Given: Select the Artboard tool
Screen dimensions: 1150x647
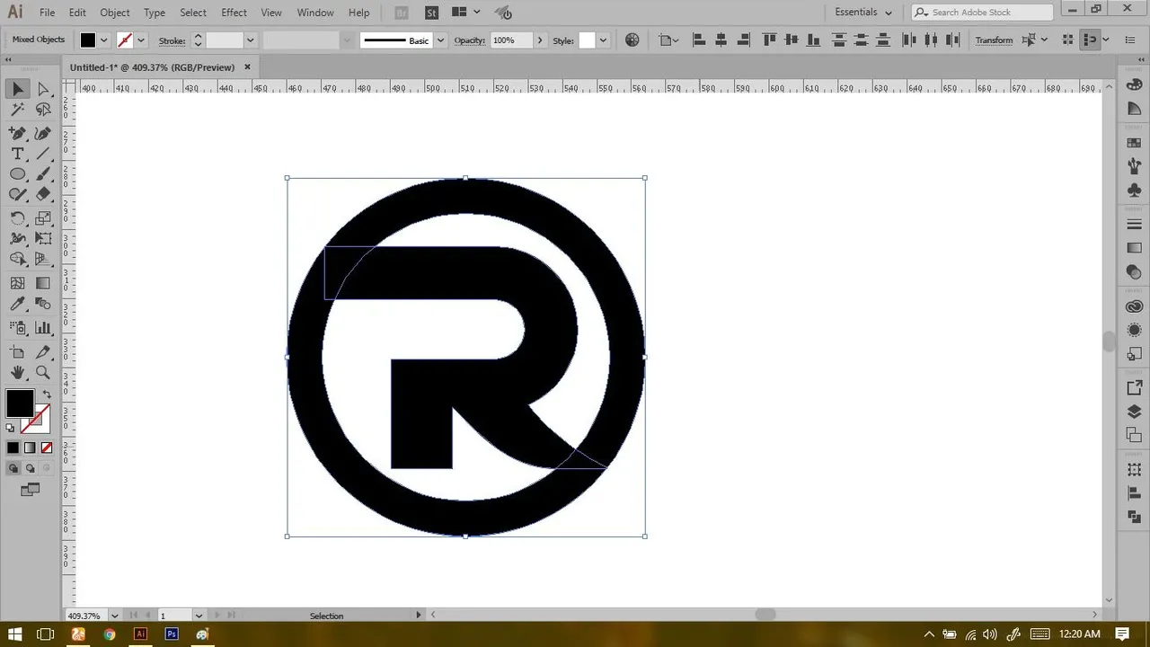Looking at the screenshot, I should point(18,352).
